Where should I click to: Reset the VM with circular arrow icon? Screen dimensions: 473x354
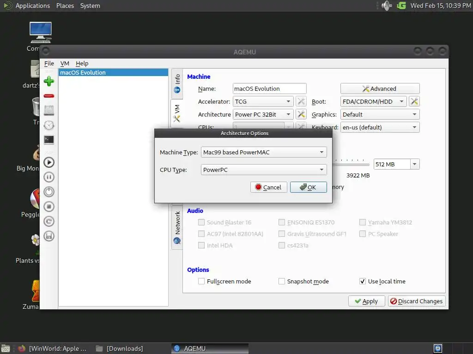pos(49,221)
